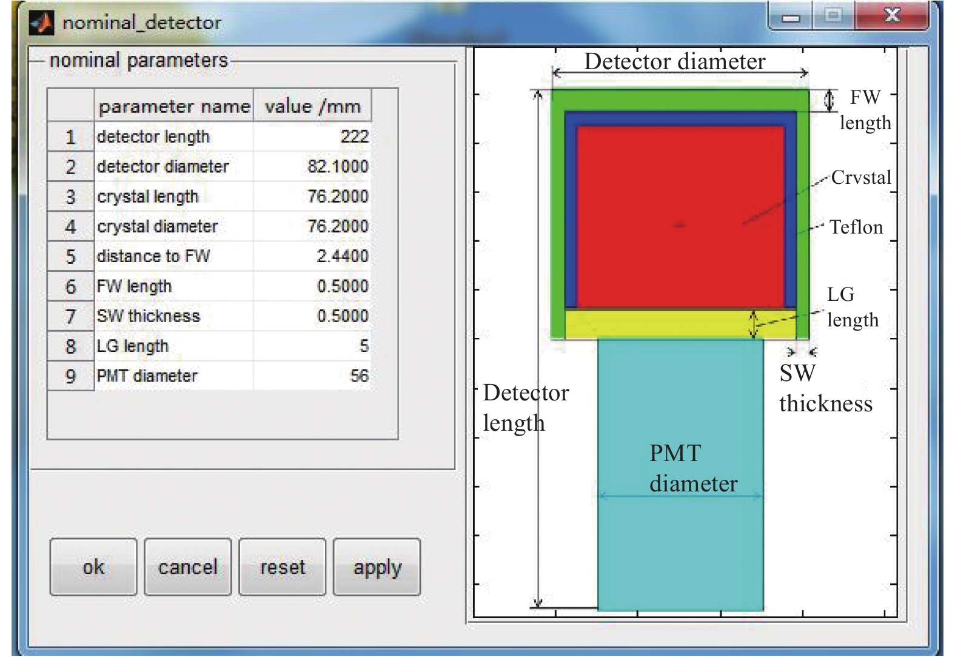
Task: Click the crystal length value cell
Action: tap(312, 197)
